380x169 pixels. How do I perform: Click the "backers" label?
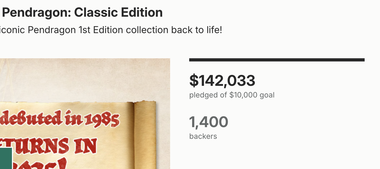tap(203, 136)
